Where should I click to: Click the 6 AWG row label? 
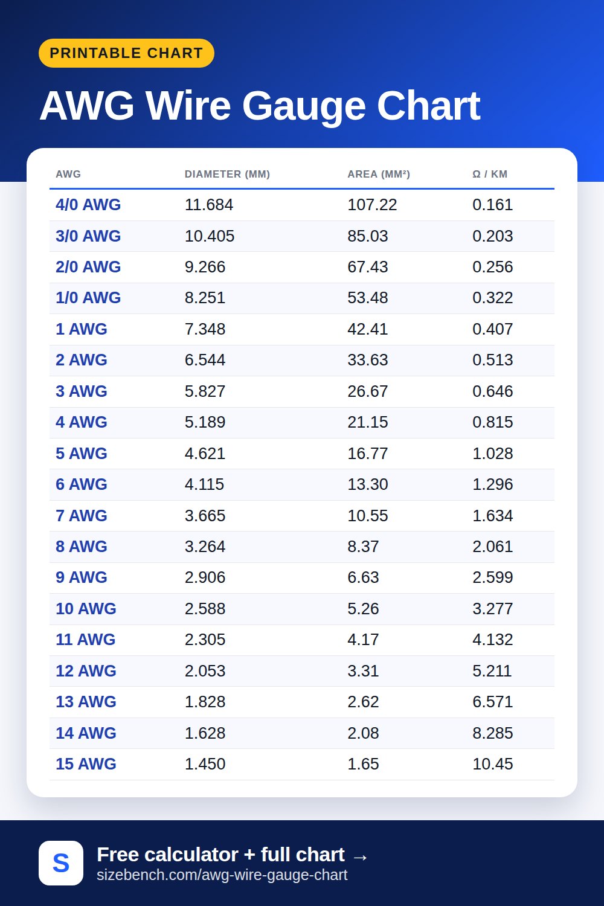pos(82,484)
